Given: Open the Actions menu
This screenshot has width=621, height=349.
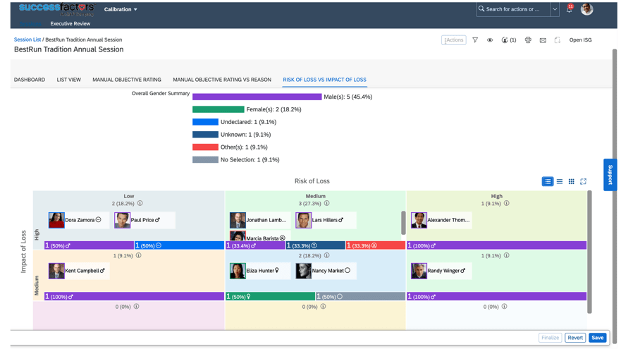Looking at the screenshot, I should [453, 40].
